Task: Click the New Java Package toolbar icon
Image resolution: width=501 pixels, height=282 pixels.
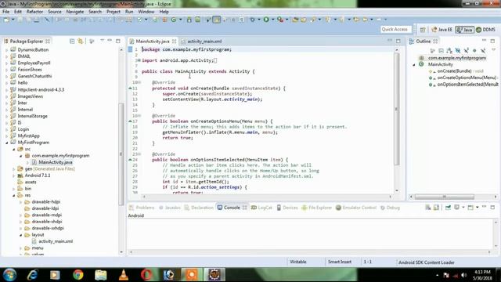Action: pyautogui.click(x=164, y=20)
